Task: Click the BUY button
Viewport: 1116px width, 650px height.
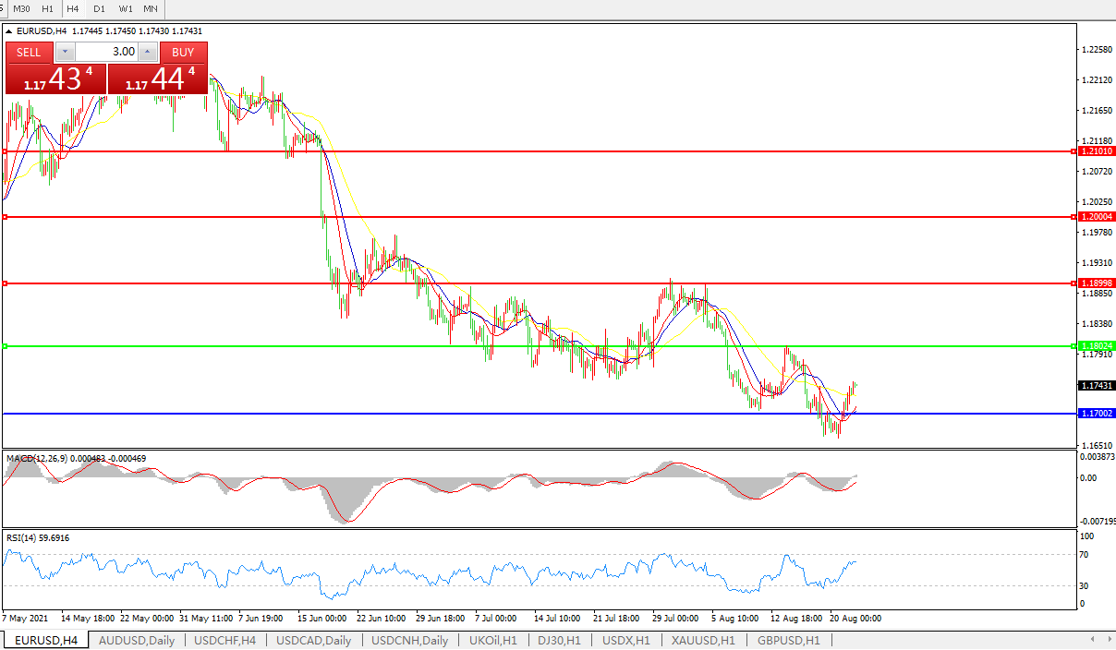Action: pyautogui.click(x=183, y=52)
